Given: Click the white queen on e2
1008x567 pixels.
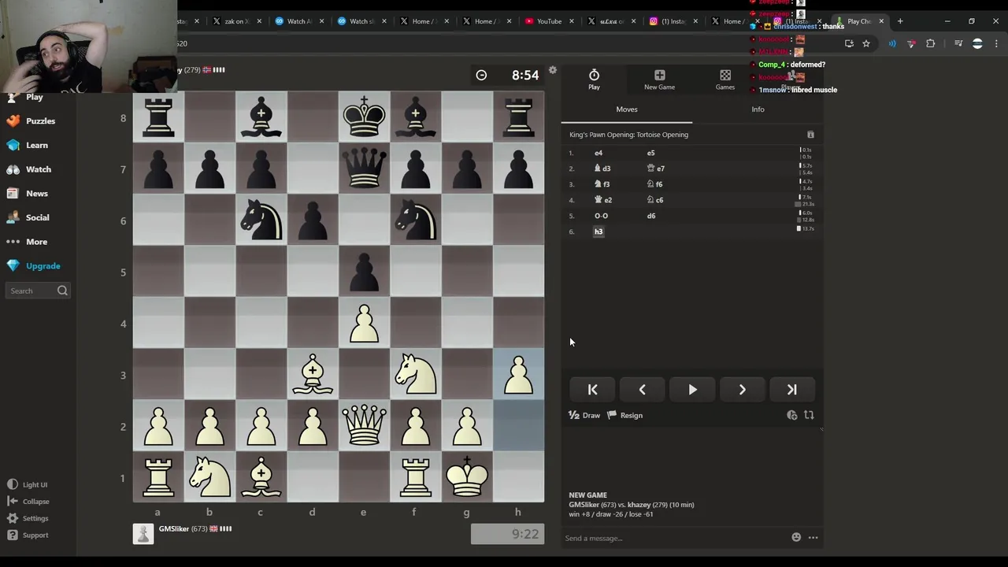Looking at the screenshot, I should (364, 426).
